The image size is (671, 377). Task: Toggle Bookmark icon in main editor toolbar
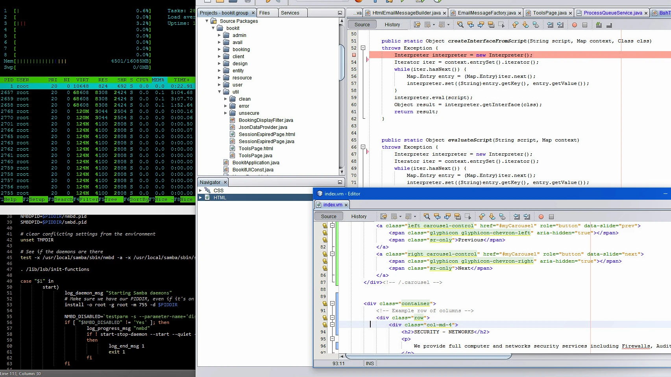point(536,25)
